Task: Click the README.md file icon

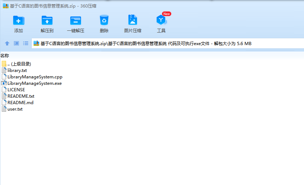Action: [4, 102]
